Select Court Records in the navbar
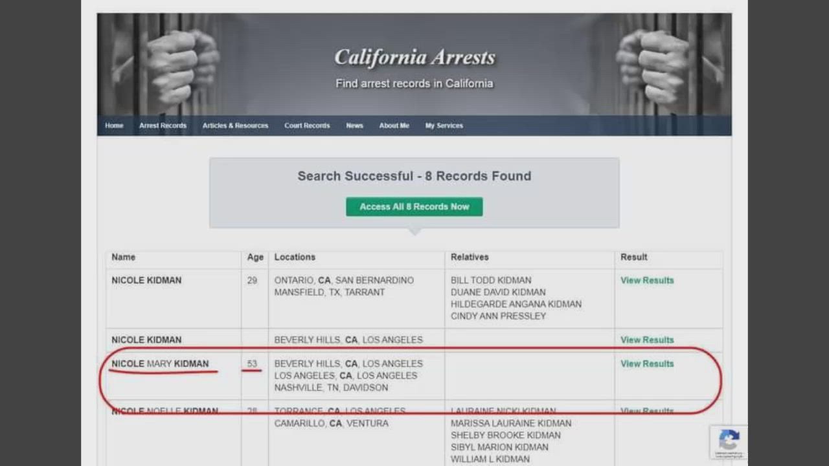The height and width of the screenshot is (466, 829). click(x=307, y=126)
